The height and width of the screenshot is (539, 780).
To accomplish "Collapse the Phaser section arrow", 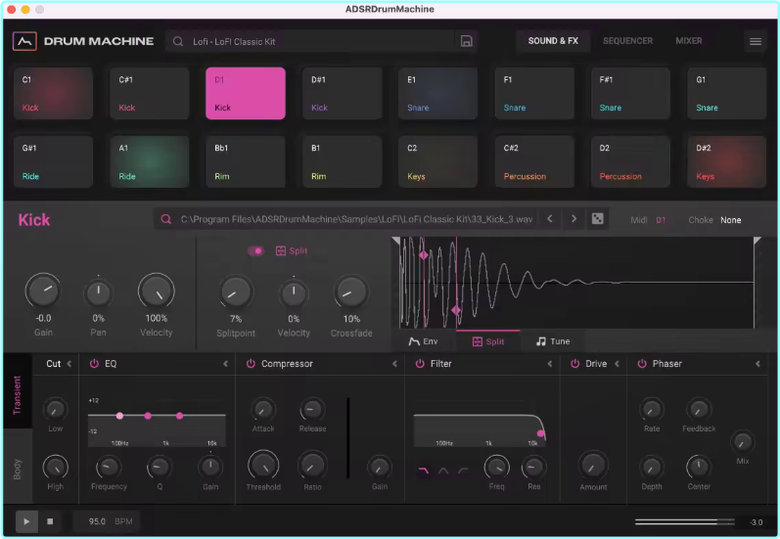I will click(x=757, y=364).
